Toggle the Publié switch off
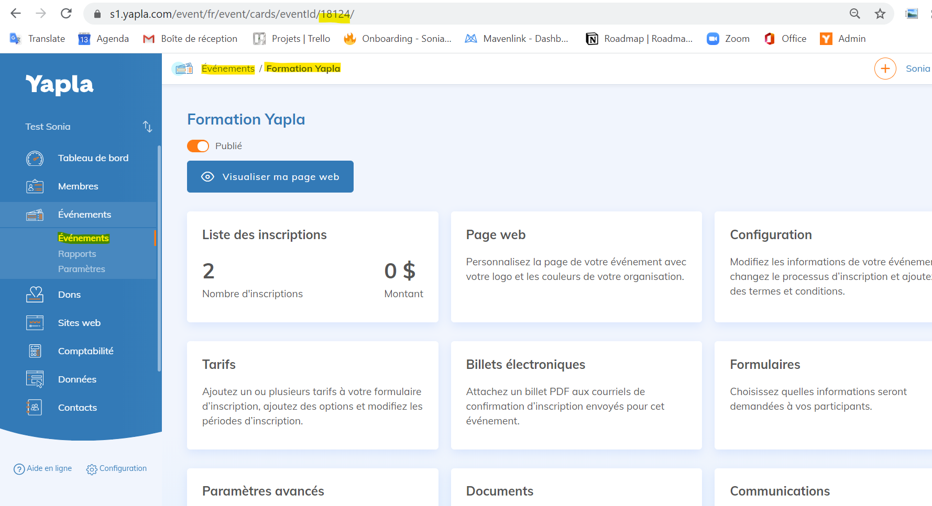932x506 pixels. [x=198, y=146]
